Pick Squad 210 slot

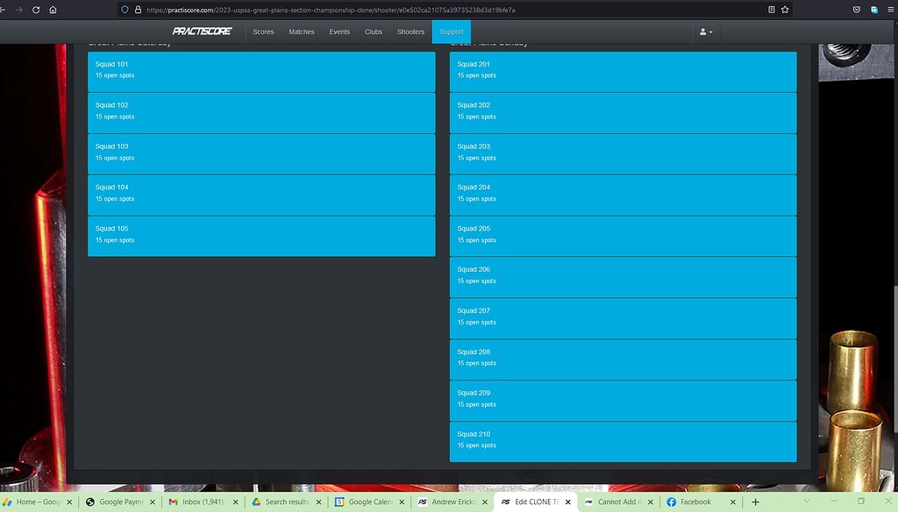tap(623, 441)
